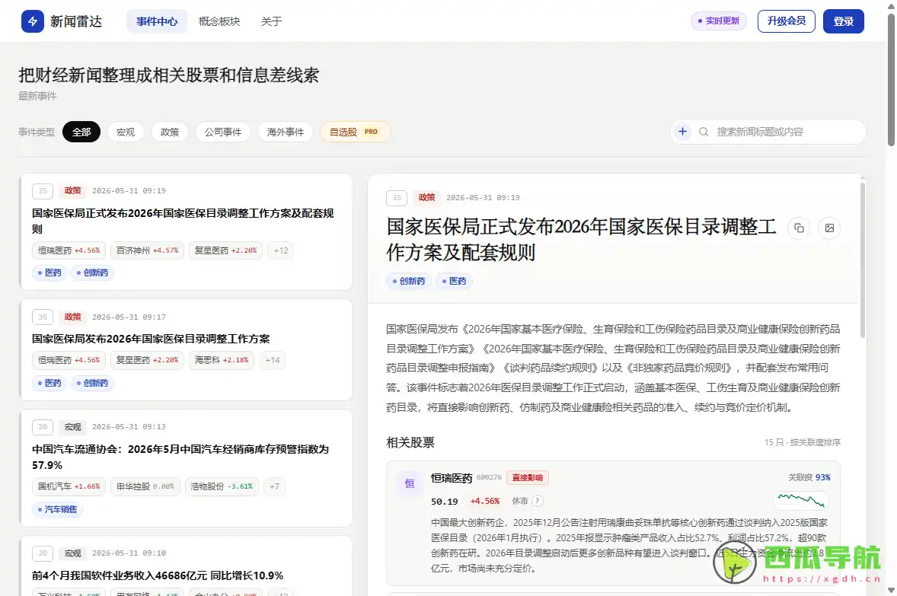
Task: Click 恒瑞医药 +4.56% chip in first card
Action: (69, 250)
